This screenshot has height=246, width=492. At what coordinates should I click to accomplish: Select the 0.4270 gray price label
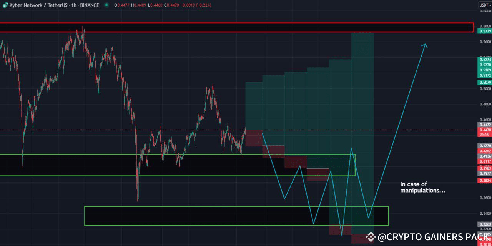point(484,146)
